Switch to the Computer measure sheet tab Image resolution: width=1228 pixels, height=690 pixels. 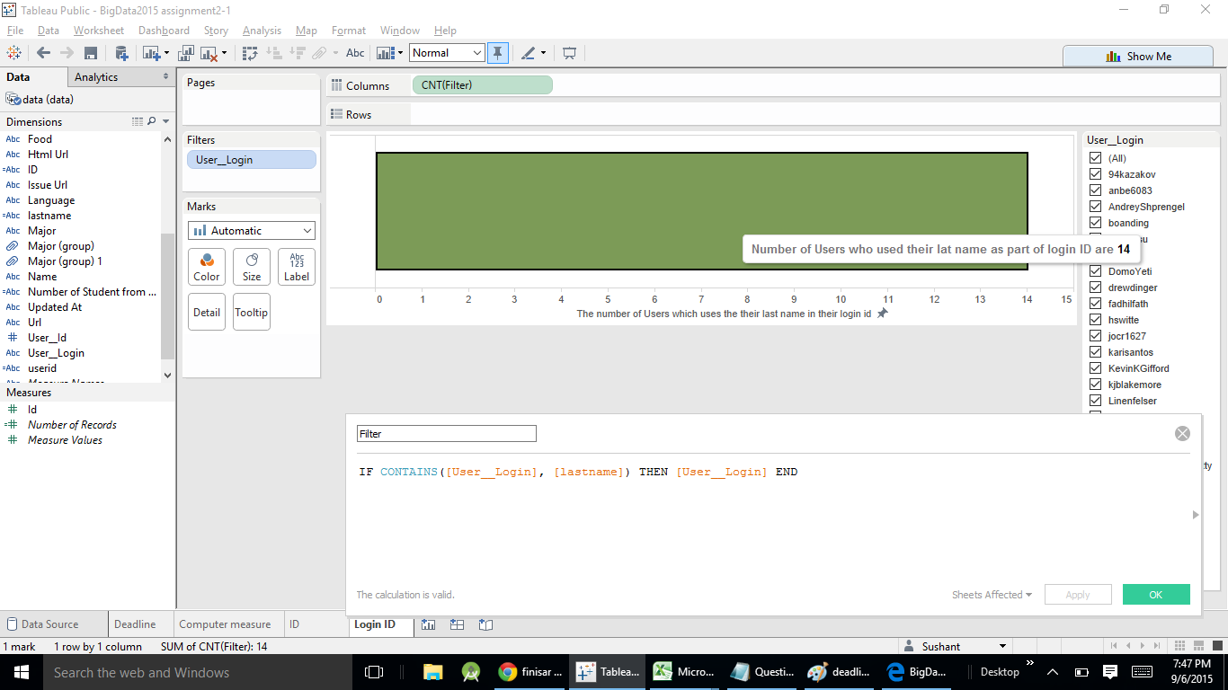click(225, 624)
